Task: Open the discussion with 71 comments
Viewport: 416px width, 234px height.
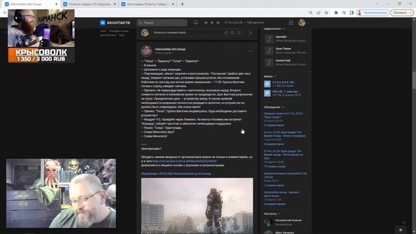Action: 283,155
